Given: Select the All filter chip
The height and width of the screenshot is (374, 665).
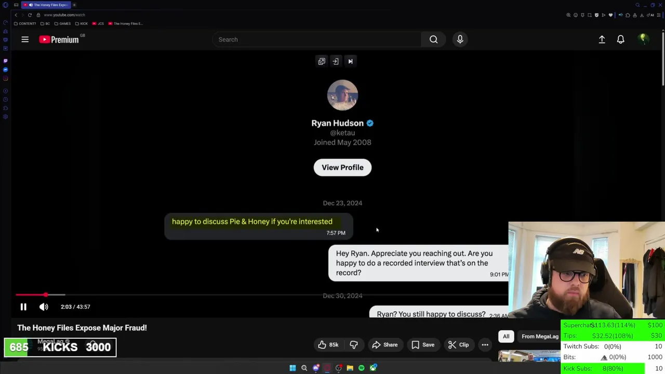Looking at the screenshot, I should 506,337.
